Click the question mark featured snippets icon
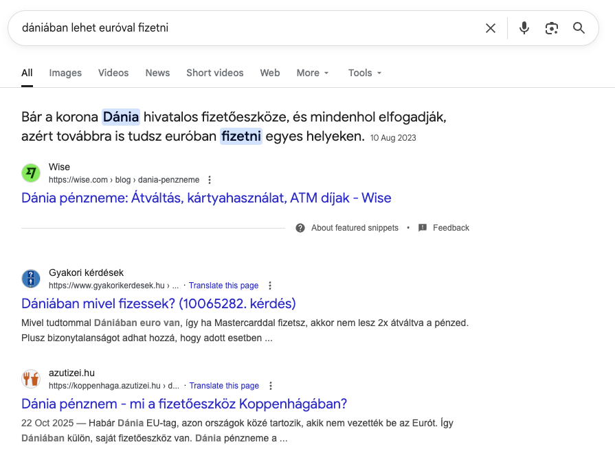The width and height of the screenshot is (615, 462). tap(300, 228)
